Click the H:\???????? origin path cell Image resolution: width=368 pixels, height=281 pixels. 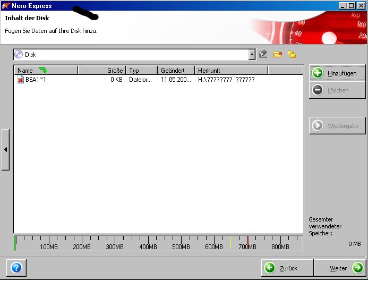(x=226, y=80)
